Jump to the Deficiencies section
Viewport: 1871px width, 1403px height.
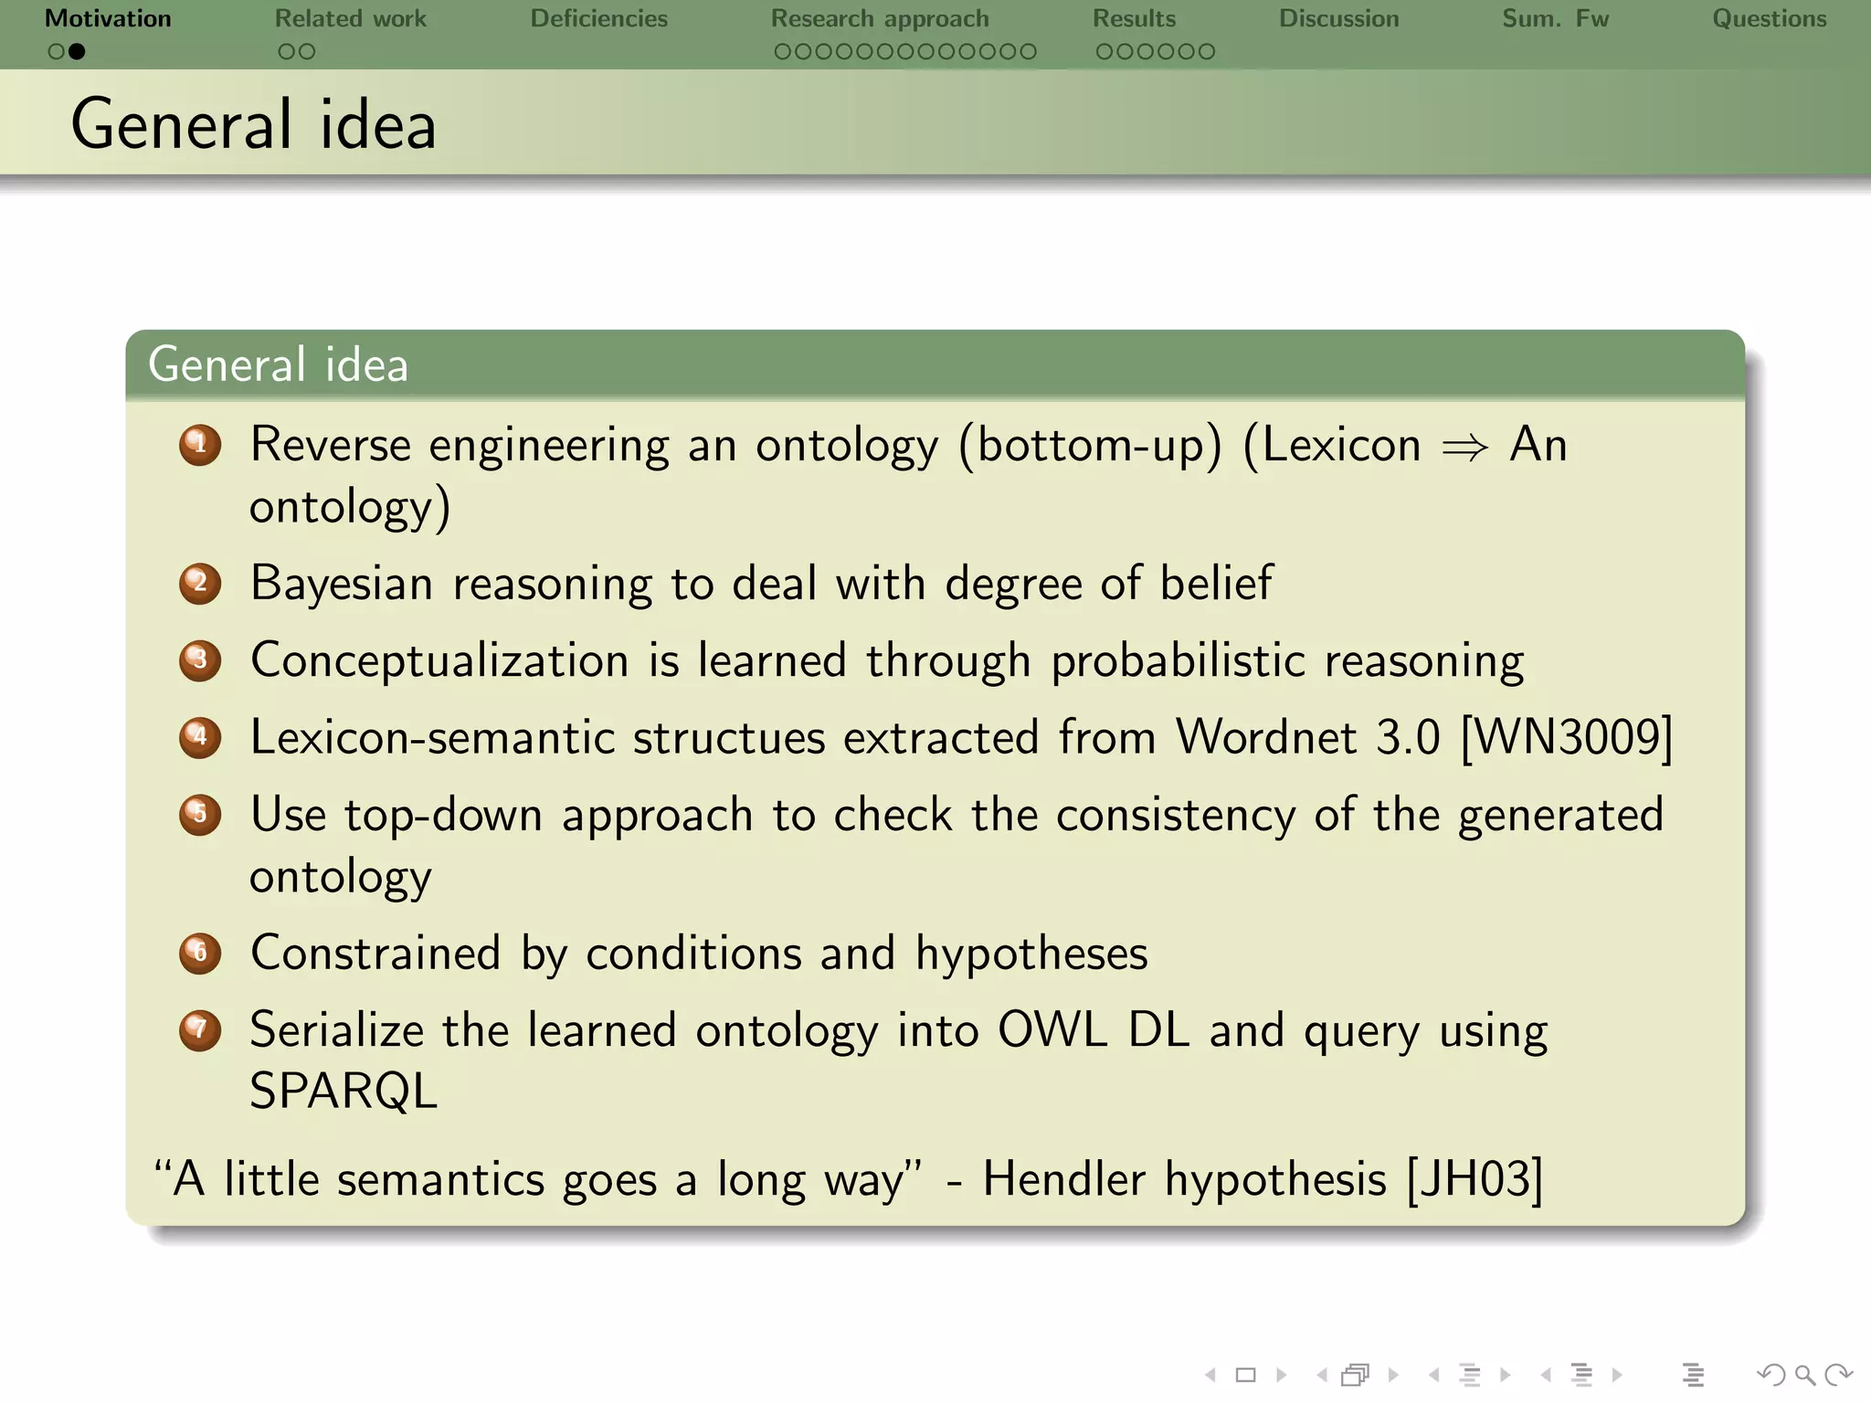tap(599, 18)
